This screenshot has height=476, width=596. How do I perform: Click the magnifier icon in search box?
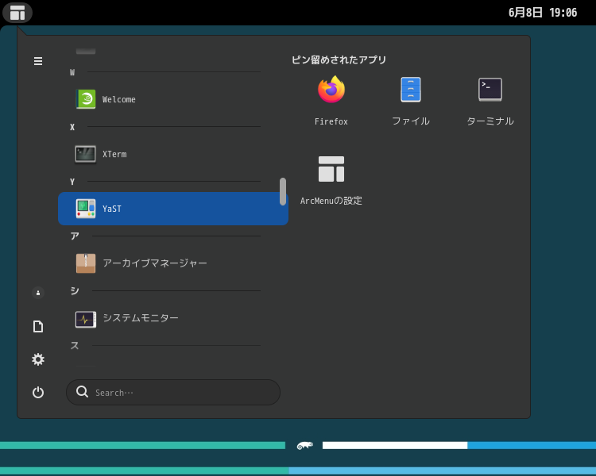click(82, 392)
